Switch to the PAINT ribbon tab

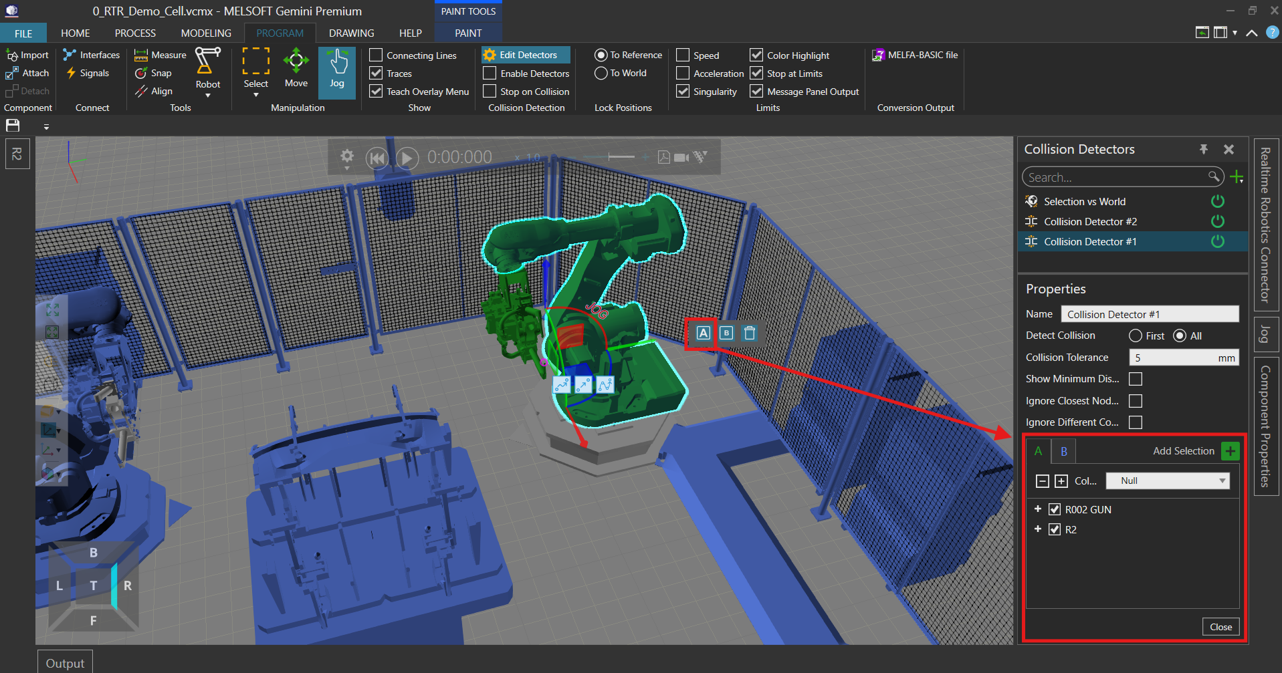click(468, 33)
